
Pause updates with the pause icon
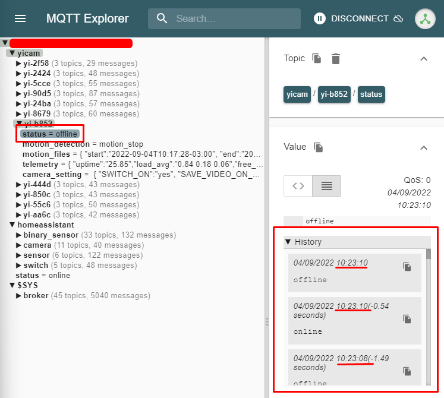319,18
